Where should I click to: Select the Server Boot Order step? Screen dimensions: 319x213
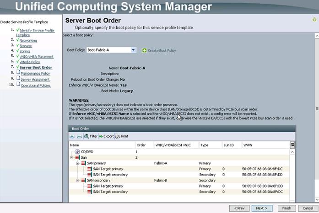(x=36, y=68)
